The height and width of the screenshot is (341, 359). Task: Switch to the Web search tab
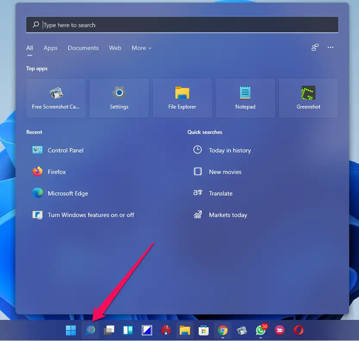coord(115,48)
